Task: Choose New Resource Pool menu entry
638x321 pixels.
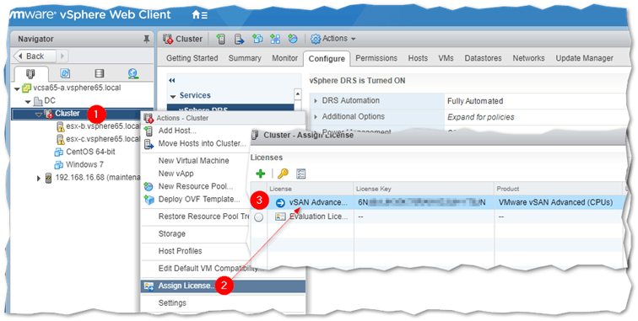Action: pos(196,186)
